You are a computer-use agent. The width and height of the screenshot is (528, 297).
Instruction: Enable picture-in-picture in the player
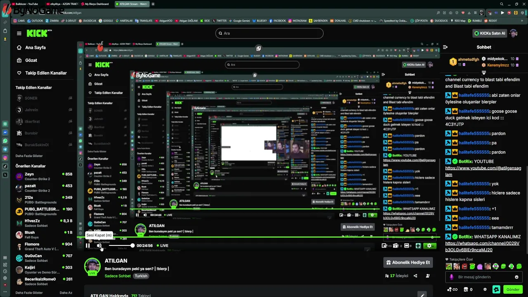[384, 246]
